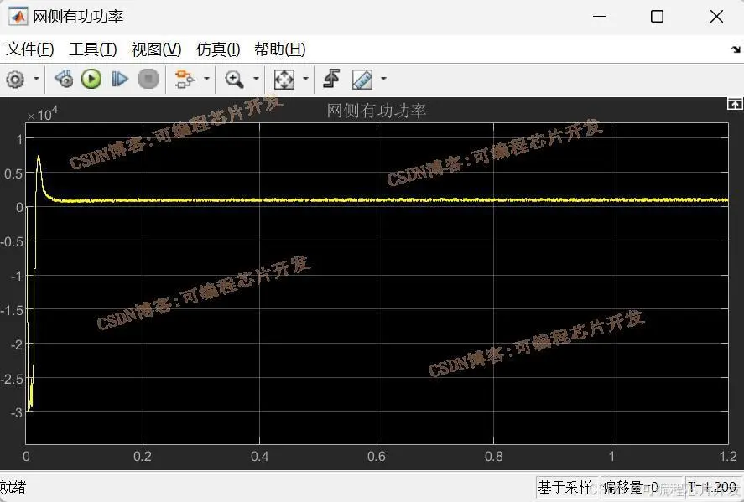Select the zoom magnifier tool
This screenshot has width=744, height=502.
234,79
